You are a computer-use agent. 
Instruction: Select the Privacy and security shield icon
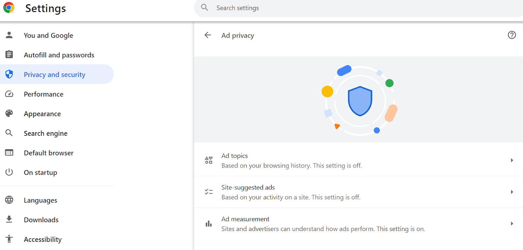[9, 74]
